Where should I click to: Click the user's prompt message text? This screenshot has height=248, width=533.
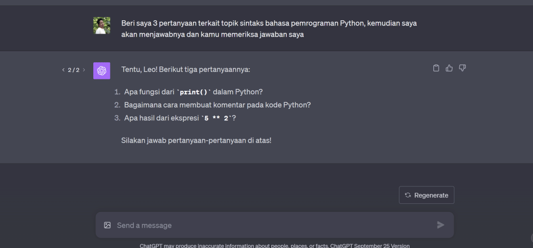[269, 29]
